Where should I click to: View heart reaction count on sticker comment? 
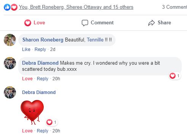coord(51,122)
